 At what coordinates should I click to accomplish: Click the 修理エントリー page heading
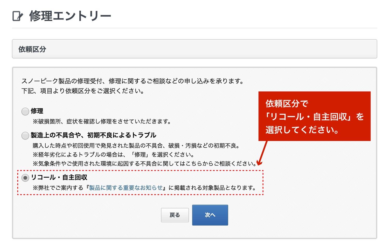coord(70,16)
